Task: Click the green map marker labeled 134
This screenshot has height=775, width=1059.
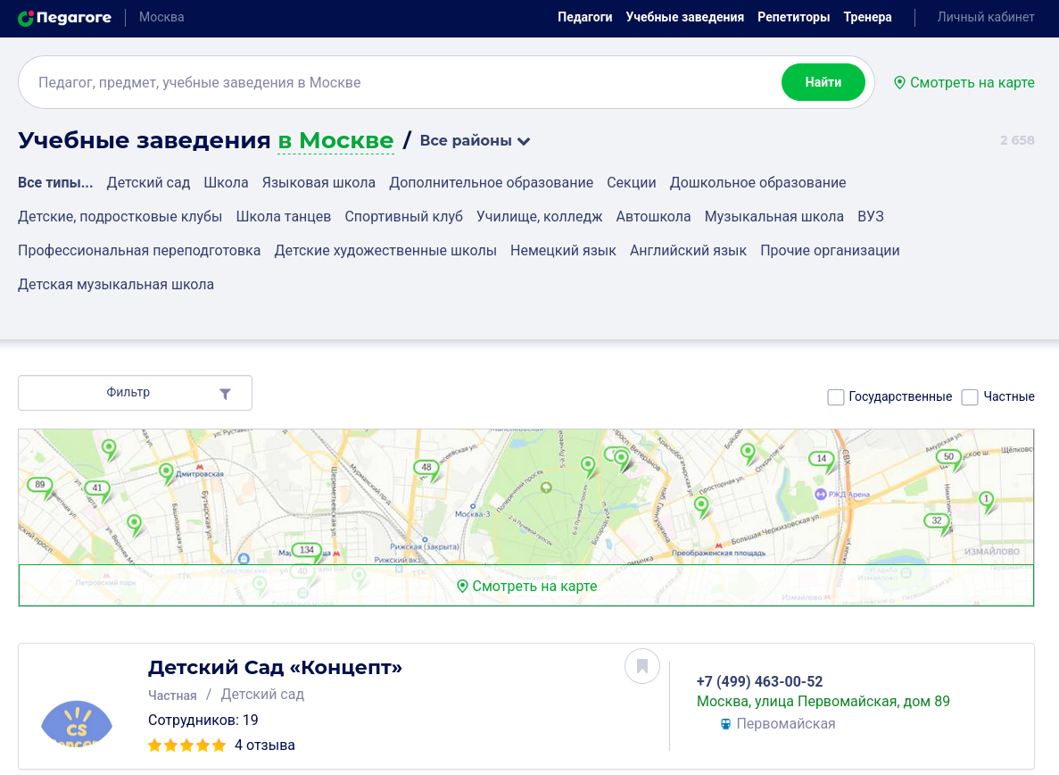Action: [307, 549]
